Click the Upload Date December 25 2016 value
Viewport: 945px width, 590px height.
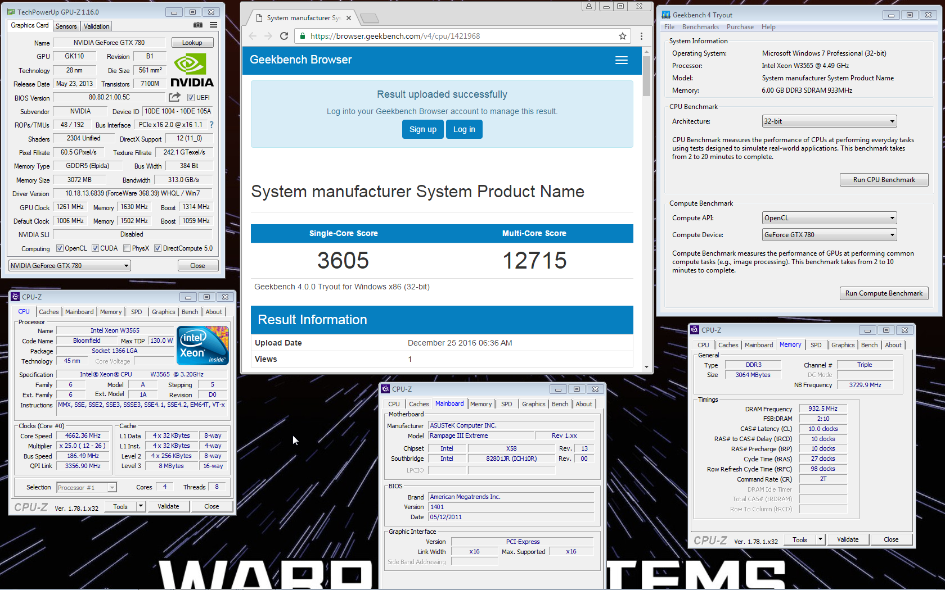click(460, 343)
